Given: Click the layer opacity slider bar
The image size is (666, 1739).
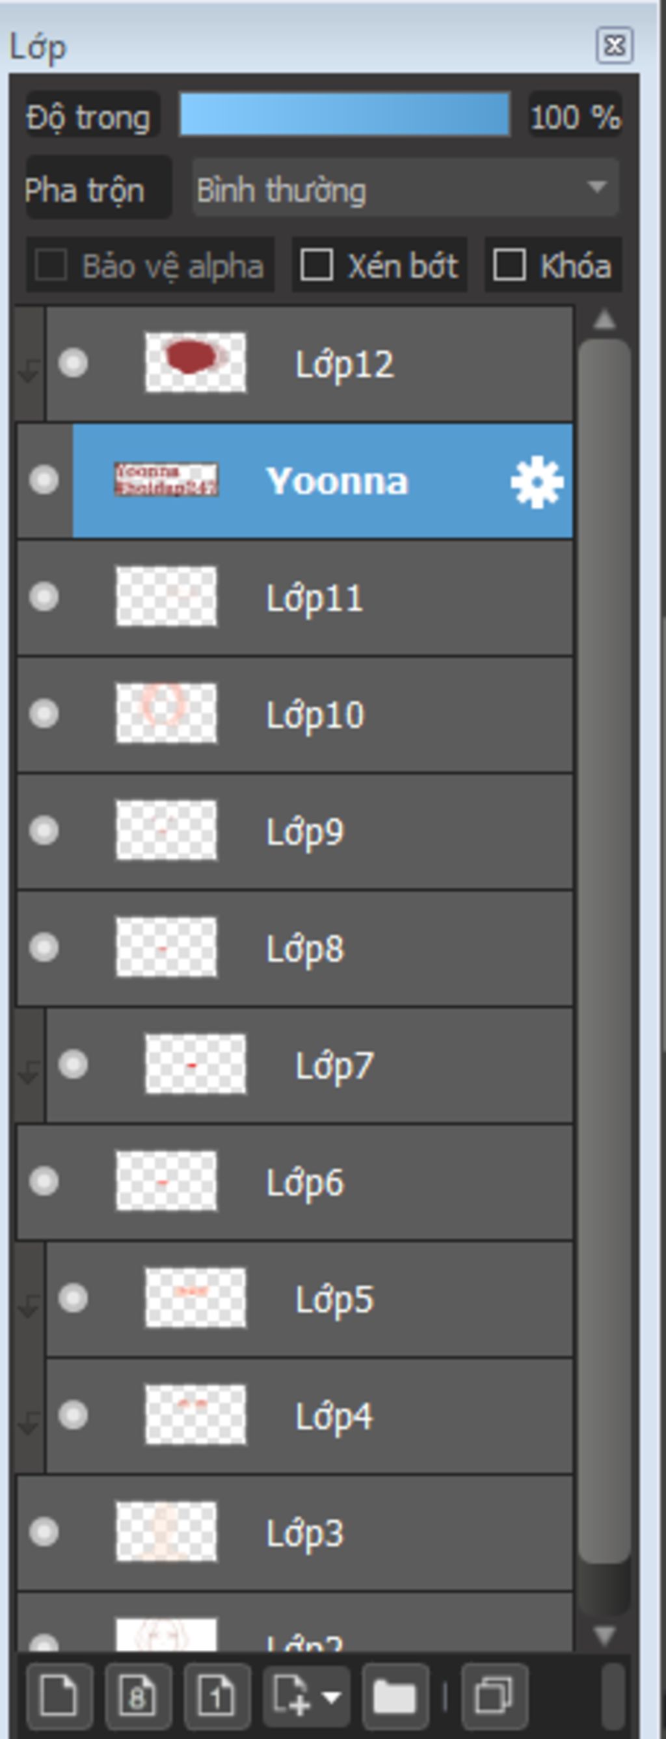Looking at the screenshot, I should pyautogui.click(x=344, y=115).
